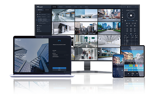Viewport: 162px width, 99px height.
Task: Click the tablet's back arrow icon
Action: coord(123,48)
